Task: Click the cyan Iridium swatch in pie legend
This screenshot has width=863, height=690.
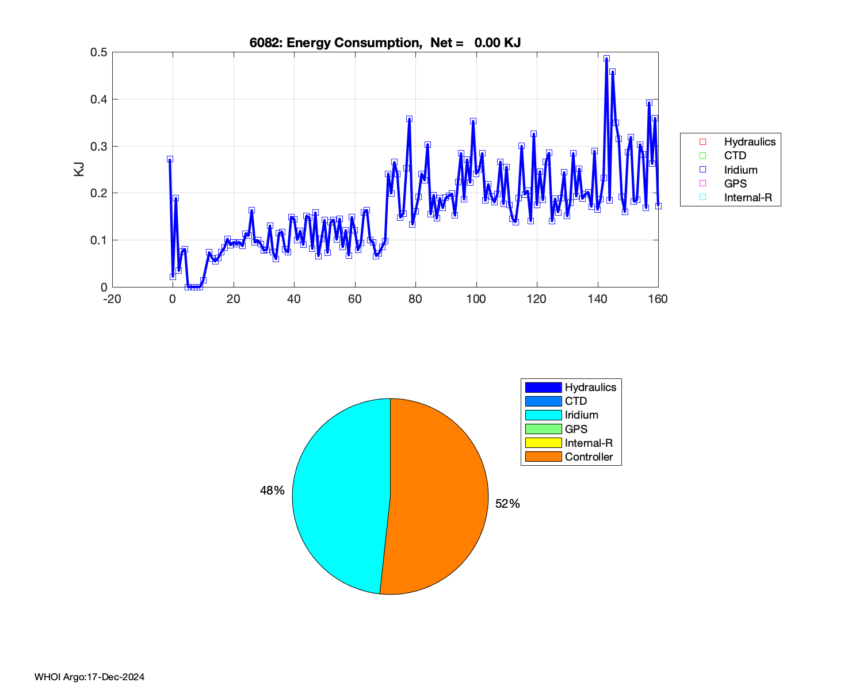Action: (543, 415)
